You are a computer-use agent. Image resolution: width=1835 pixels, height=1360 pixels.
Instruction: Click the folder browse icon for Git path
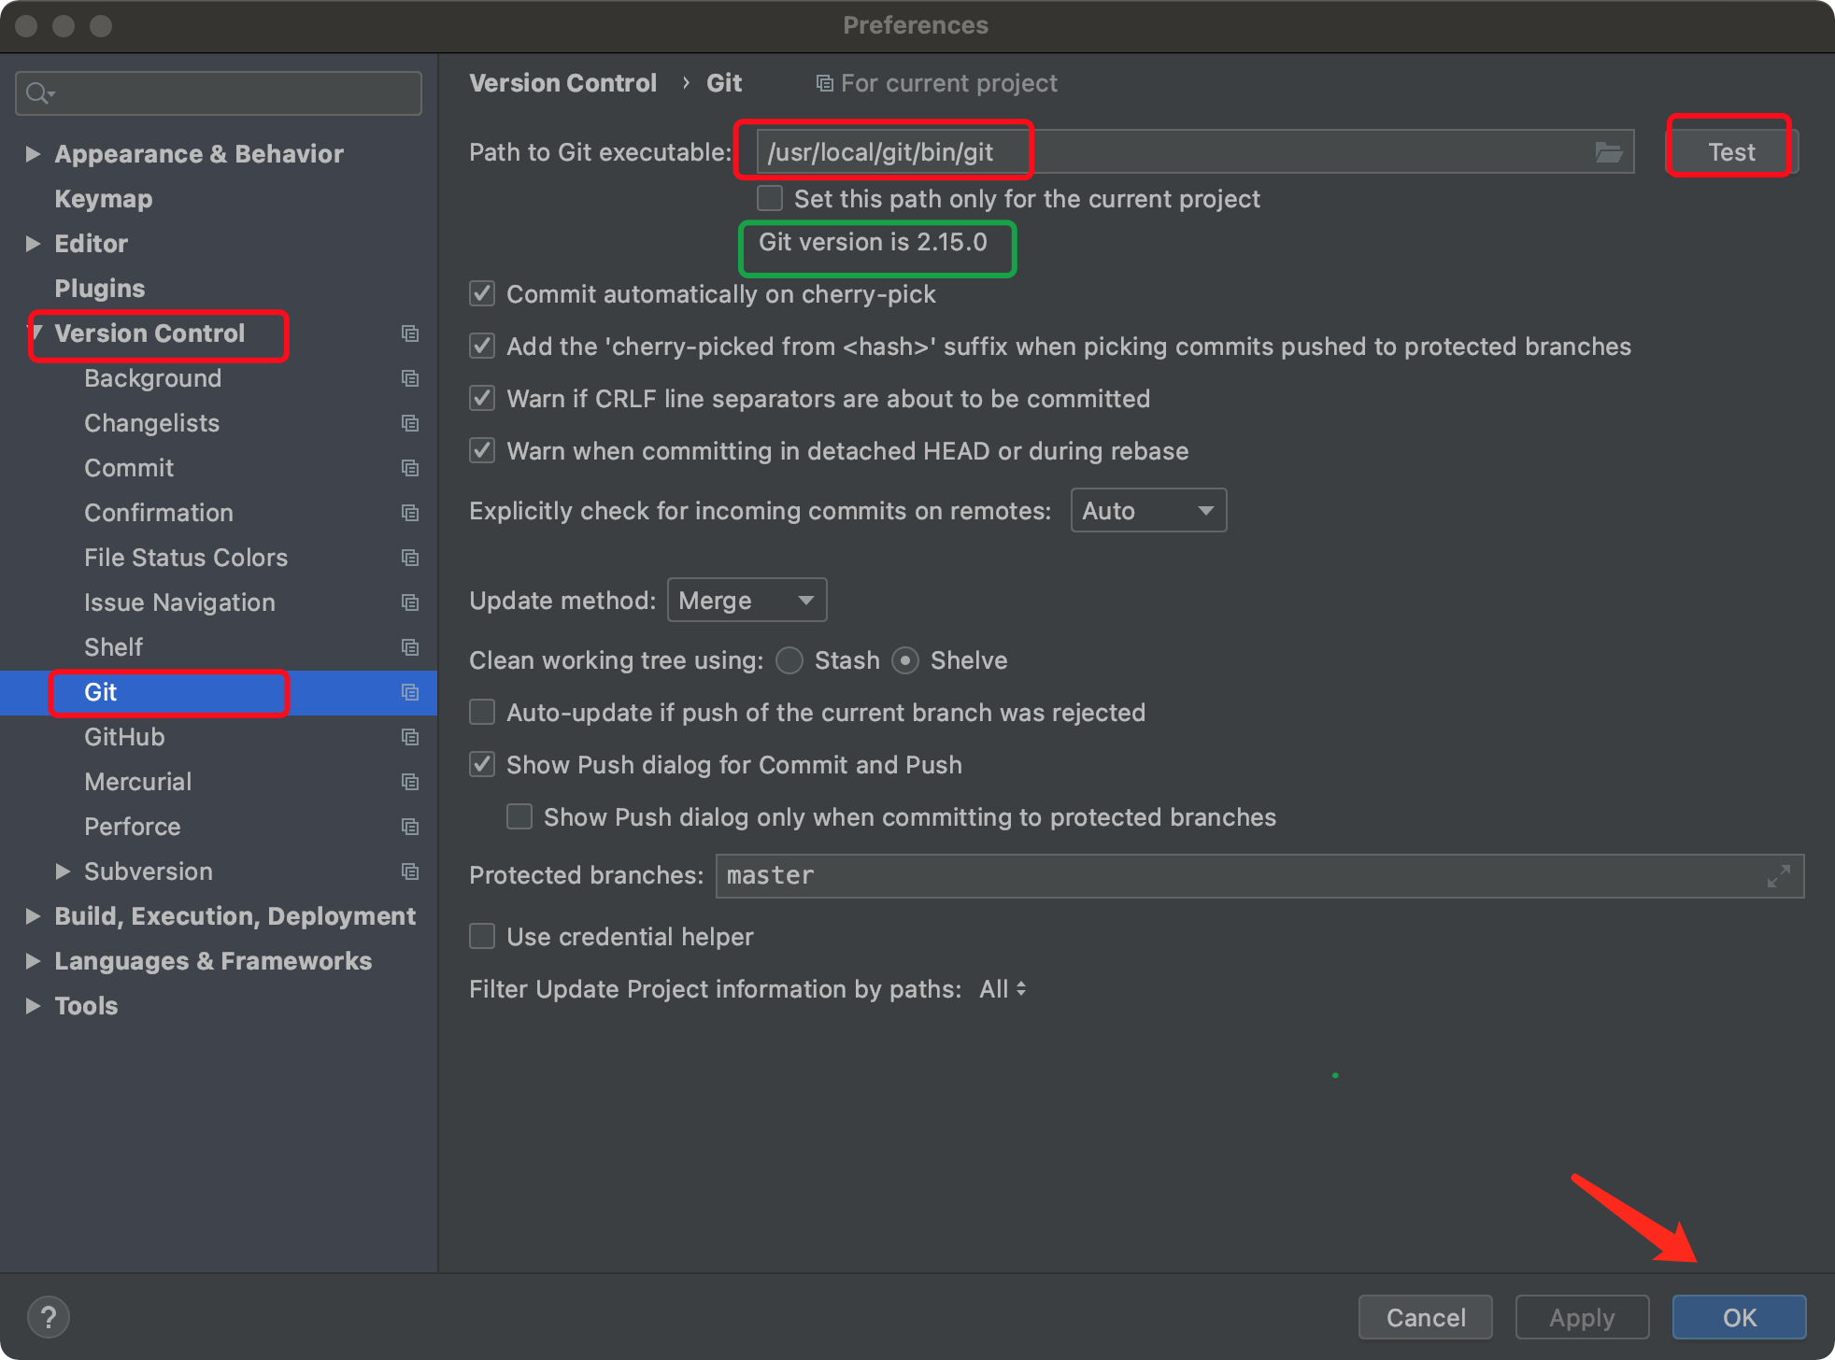(x=1608, y=152)
